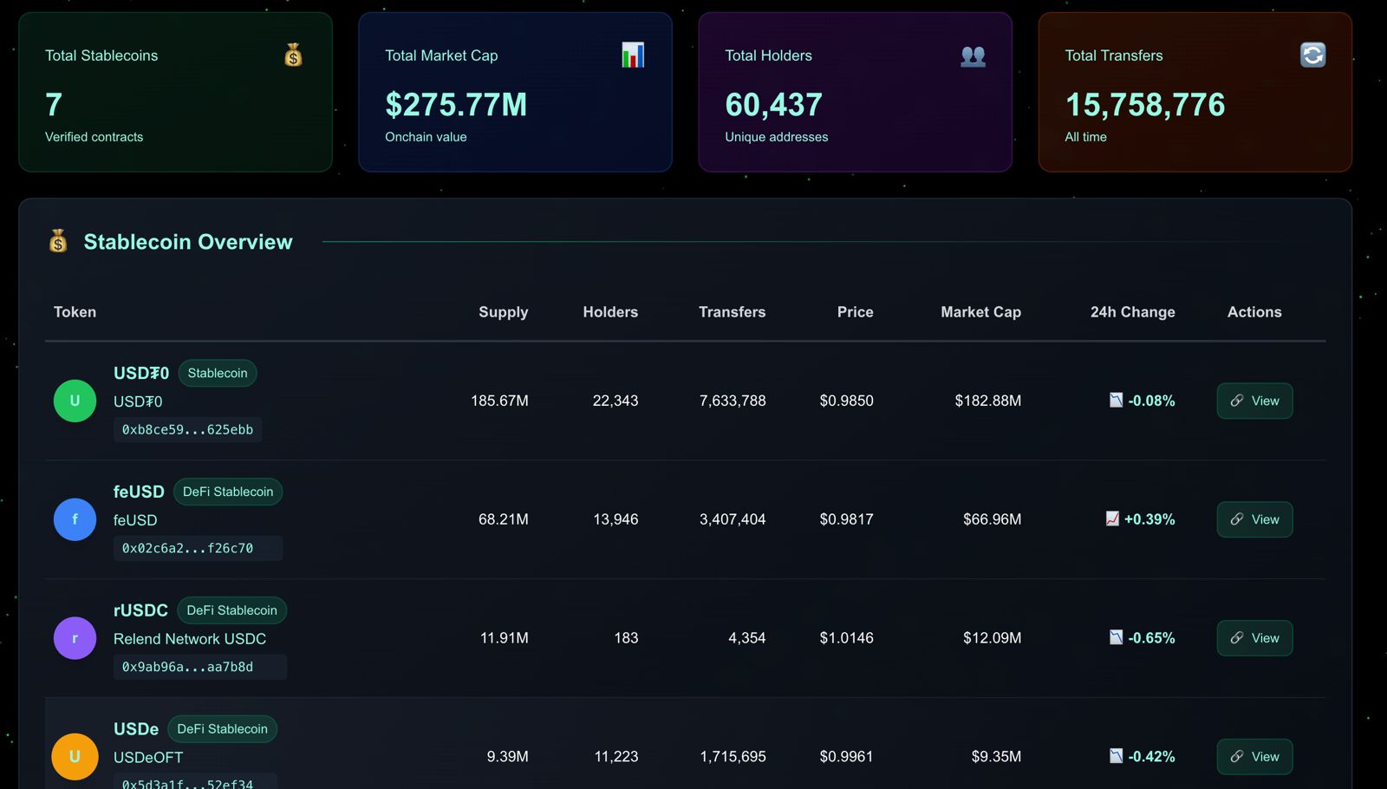The image size is (1387, 789).
Task: Click the USDeOFT subtitle
Action: (x=148, y=758)
